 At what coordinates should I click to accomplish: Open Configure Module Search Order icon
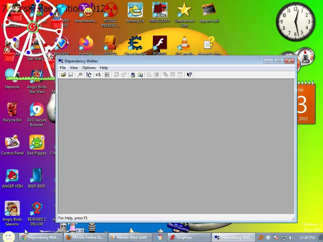point(140,75)
